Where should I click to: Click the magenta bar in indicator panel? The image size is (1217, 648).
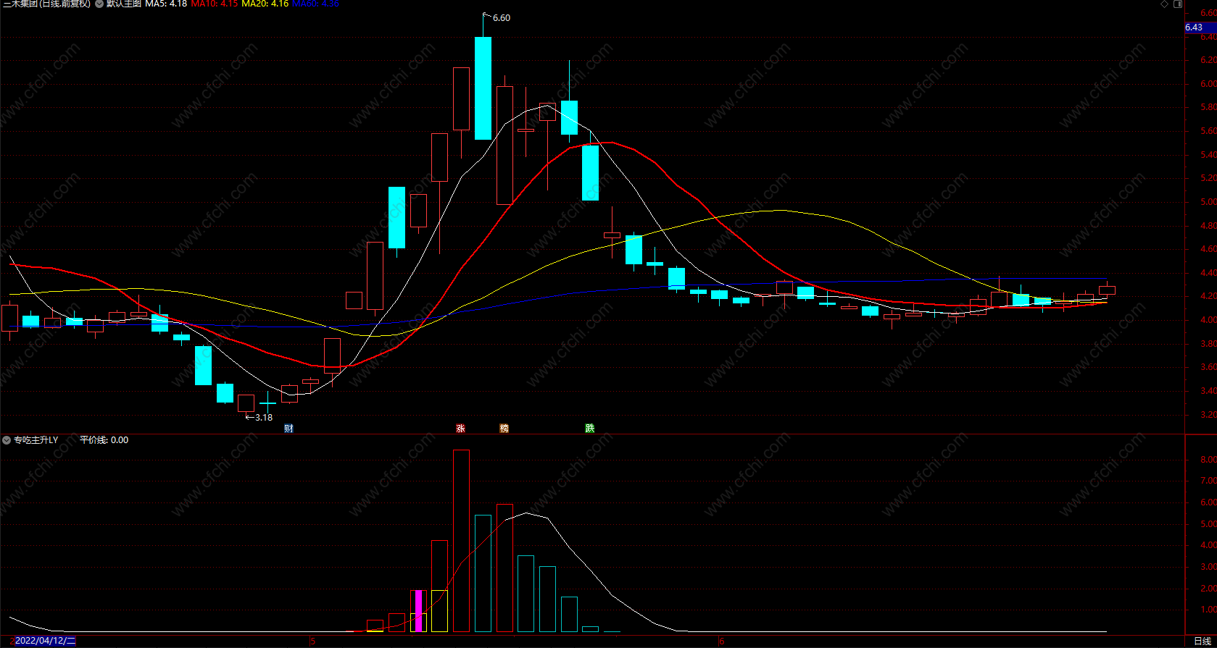[x=418, y=611]
